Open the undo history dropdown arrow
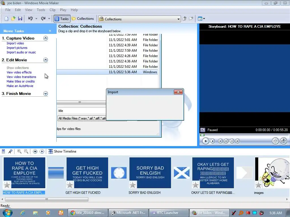The width and height of the screenshot is (290, 217). [36, 19]
